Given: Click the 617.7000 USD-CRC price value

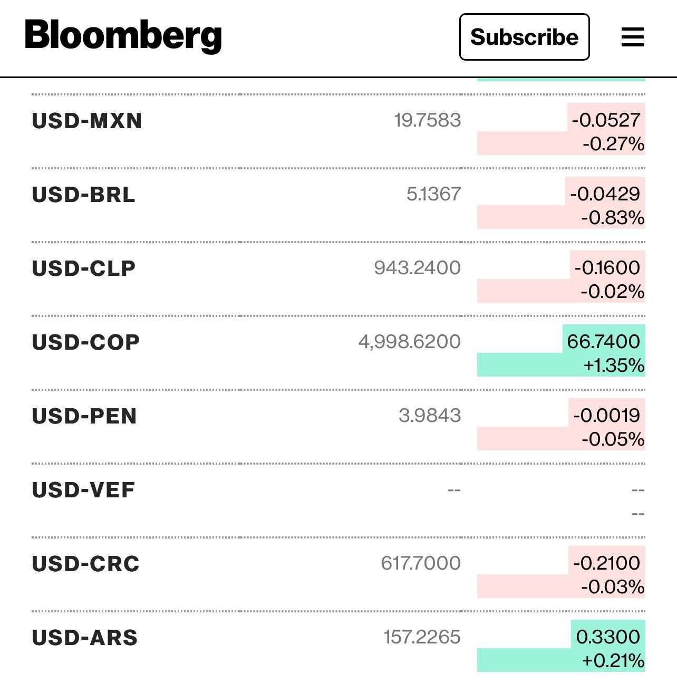Looking at the screenshot, I should [x=420, y=564].
